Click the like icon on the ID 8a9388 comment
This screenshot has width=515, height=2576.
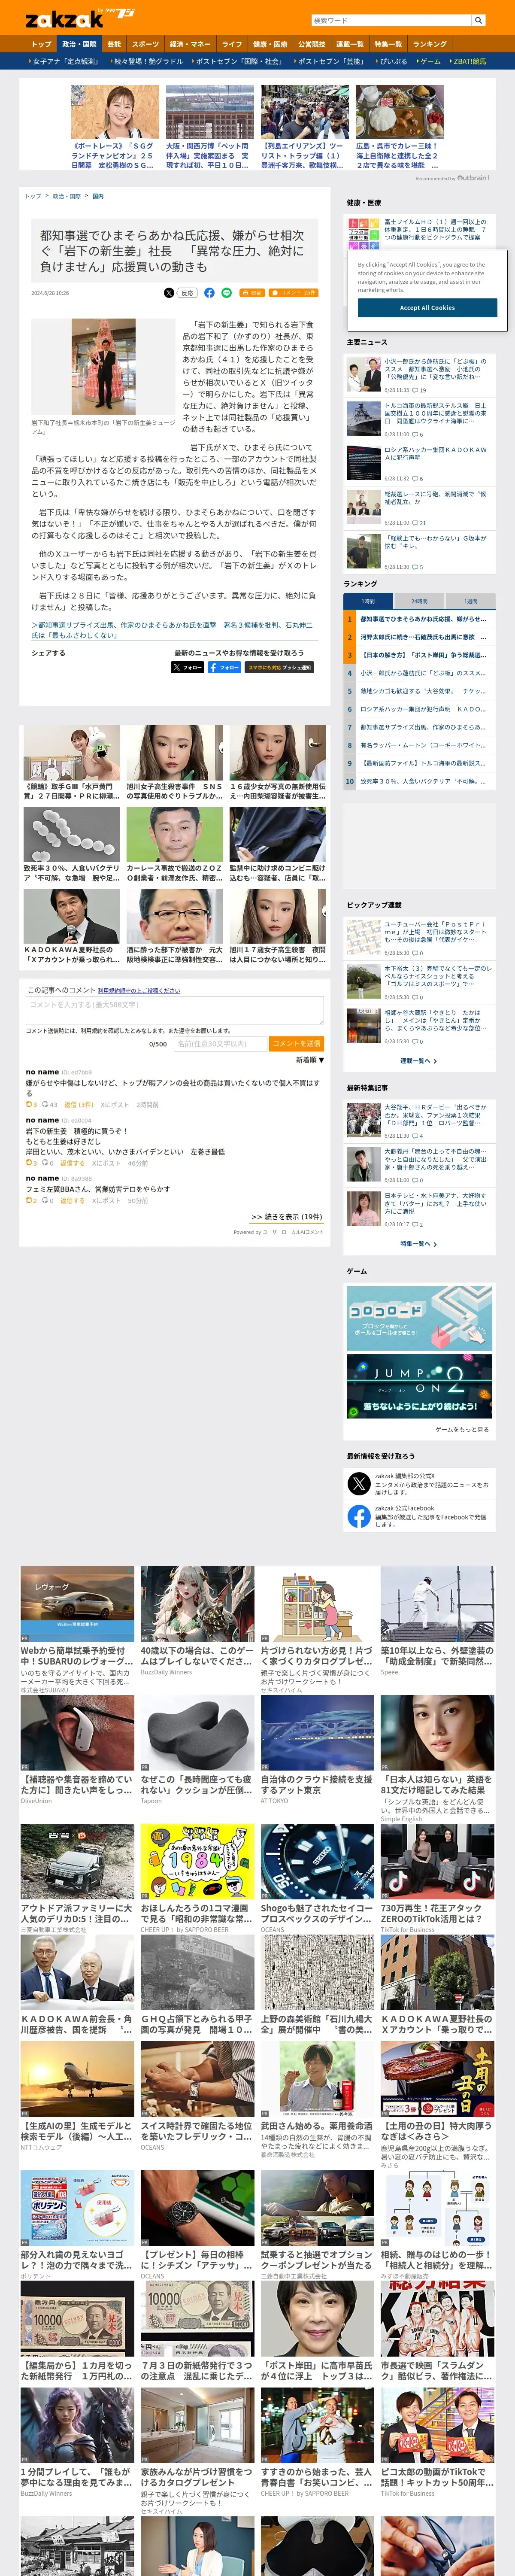(x=30, y=1200)
